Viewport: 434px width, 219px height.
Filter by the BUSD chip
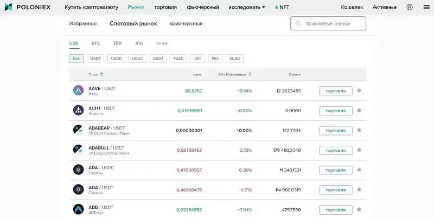click(235, 59)
